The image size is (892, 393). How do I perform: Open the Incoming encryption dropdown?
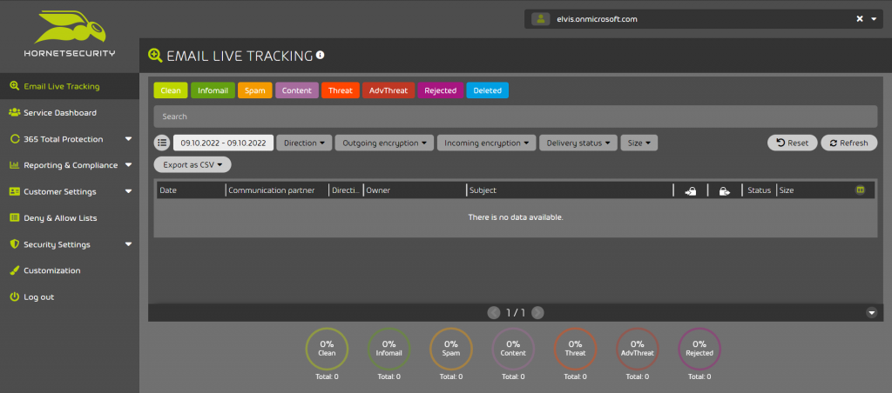point(487,143)
